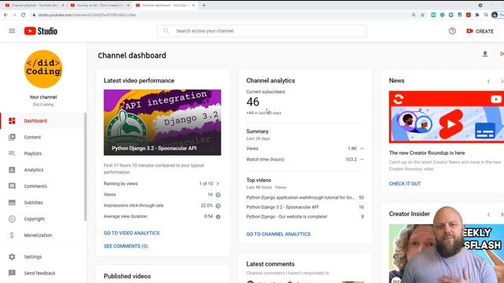Screen dimensions: 504x283
Task: Open a new browser tab
Action: (204, 6)
